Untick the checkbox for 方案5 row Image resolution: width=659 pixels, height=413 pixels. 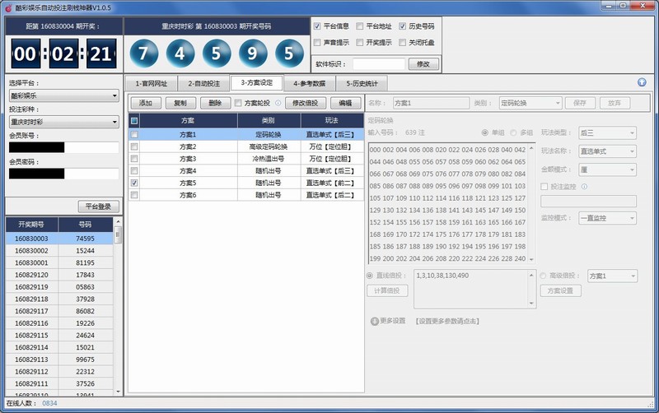click(x=134, y=183)
